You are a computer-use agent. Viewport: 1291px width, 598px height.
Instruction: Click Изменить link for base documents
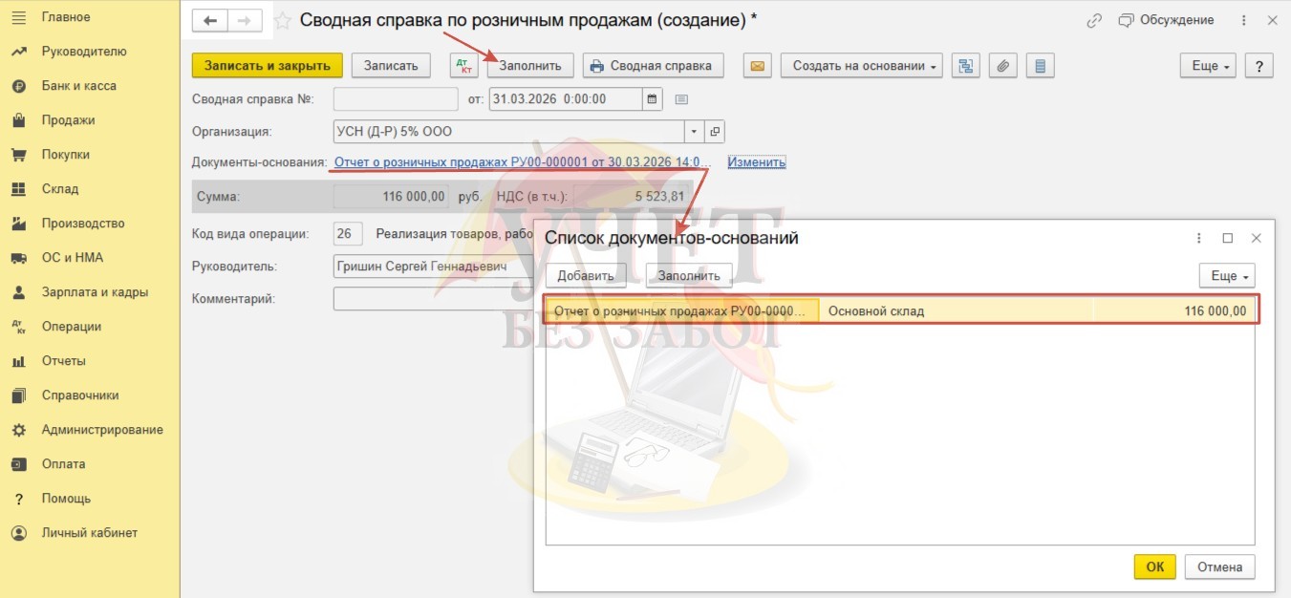pyautogui.click(x=756, y=162)
